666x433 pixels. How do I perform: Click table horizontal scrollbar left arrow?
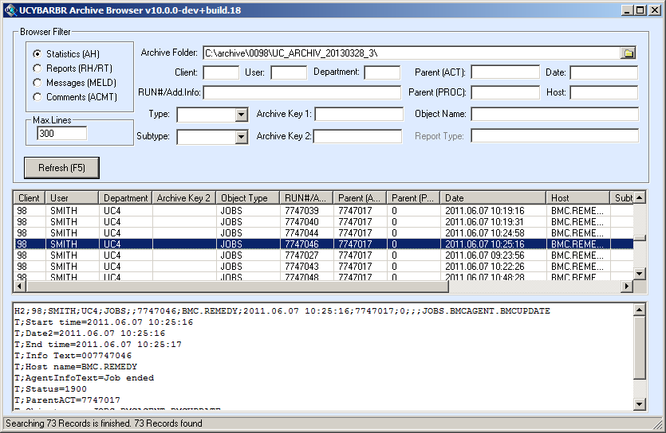tap(20, 286)
